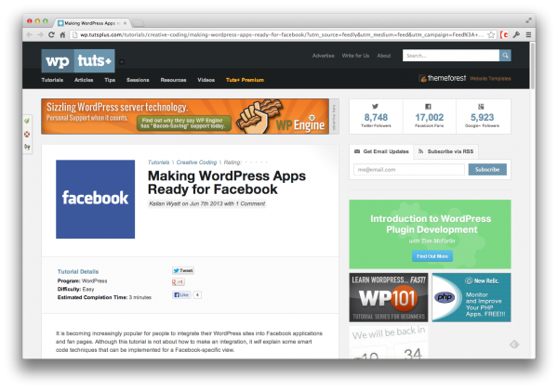Open the Articles nav item
Image resolution: width=558 pixels, height=390 pixels.
pos(84,80)
